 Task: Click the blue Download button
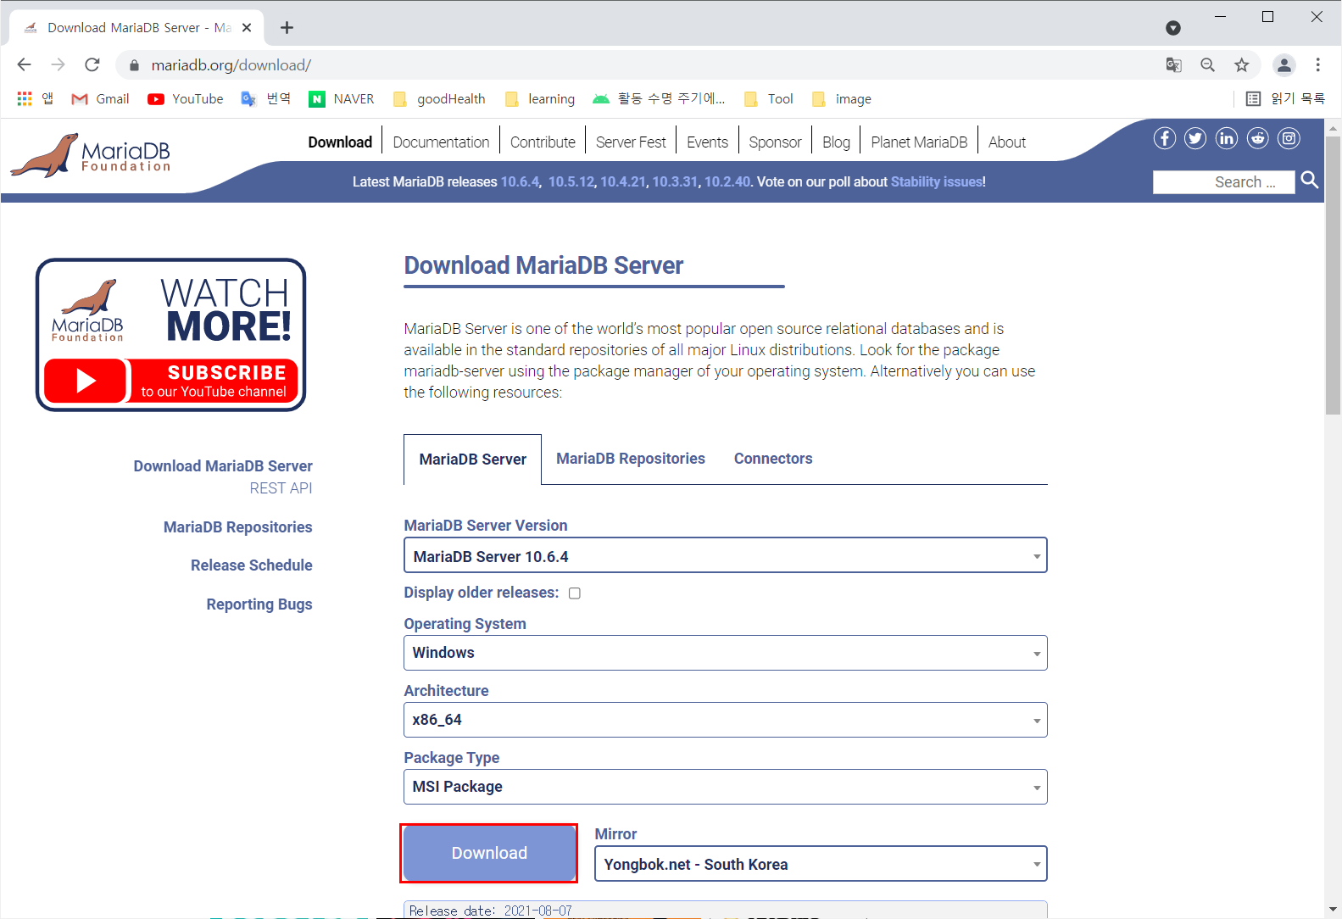pos(489,853)
